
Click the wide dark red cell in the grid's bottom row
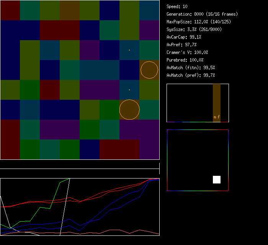point(119,149)
